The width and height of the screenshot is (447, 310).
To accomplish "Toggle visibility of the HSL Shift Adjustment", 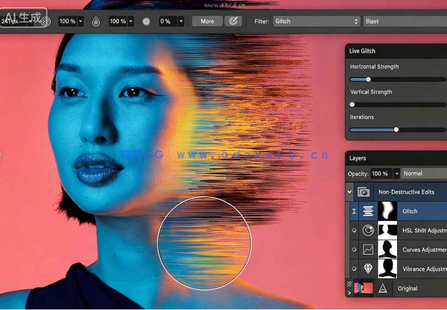I will tap(354, 230).
